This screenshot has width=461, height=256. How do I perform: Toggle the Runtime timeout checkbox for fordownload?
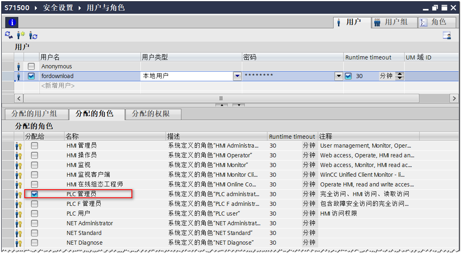348,76
